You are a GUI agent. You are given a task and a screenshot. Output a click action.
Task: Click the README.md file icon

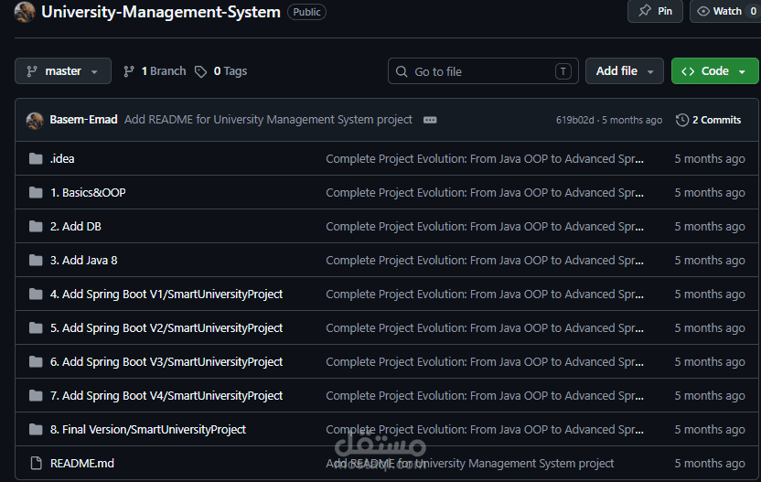36,464
